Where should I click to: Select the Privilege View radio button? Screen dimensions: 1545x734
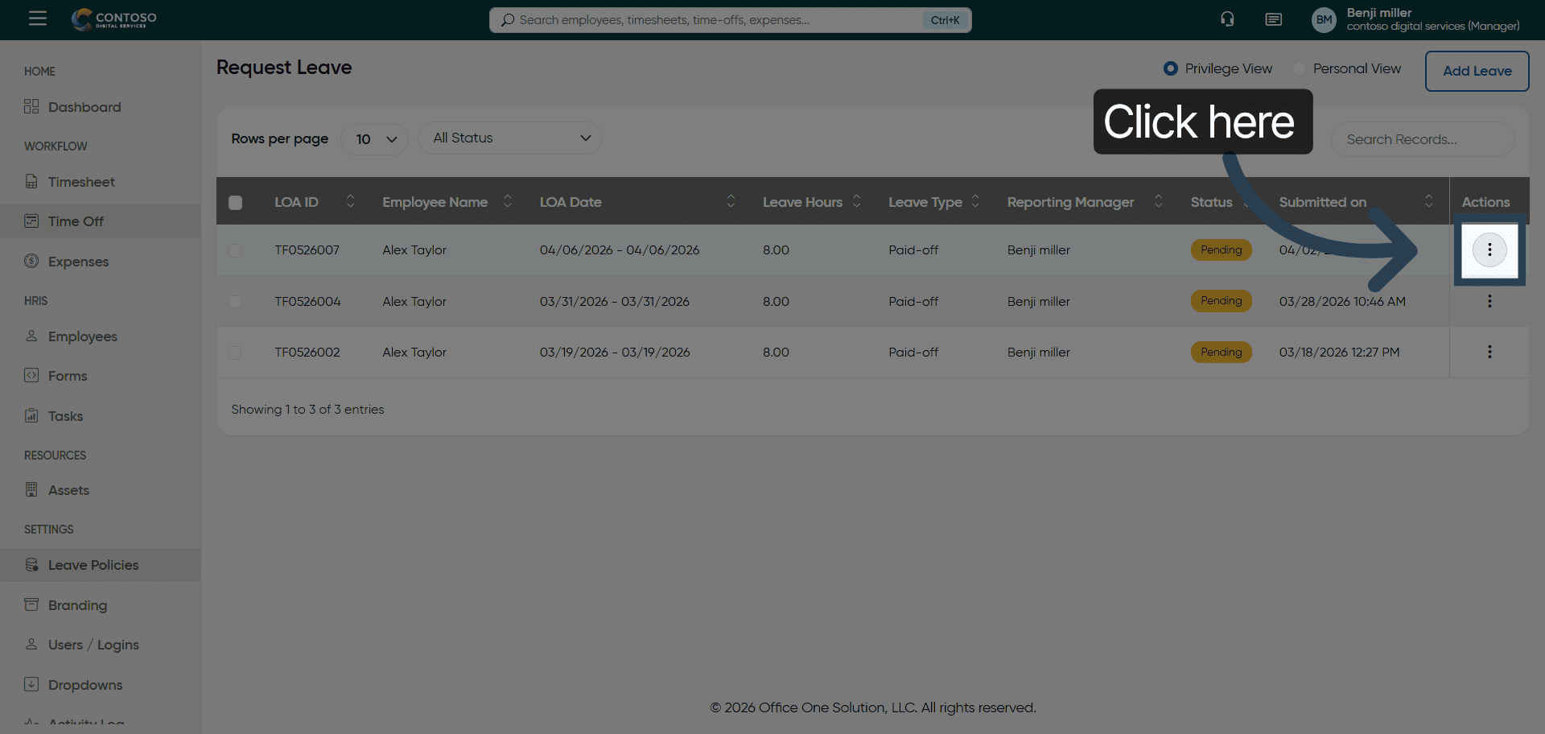pyautogui.click(x=1171, y=69)
